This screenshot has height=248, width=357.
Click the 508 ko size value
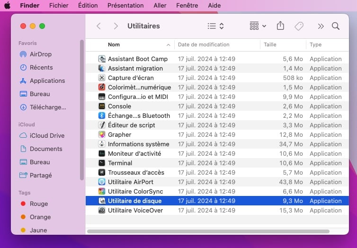[293, 78]
